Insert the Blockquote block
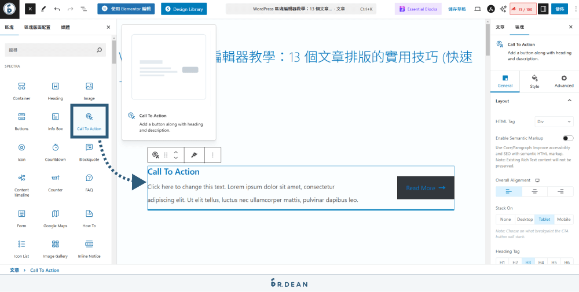This screenshot has height=292, width=579. coord(89,152)
